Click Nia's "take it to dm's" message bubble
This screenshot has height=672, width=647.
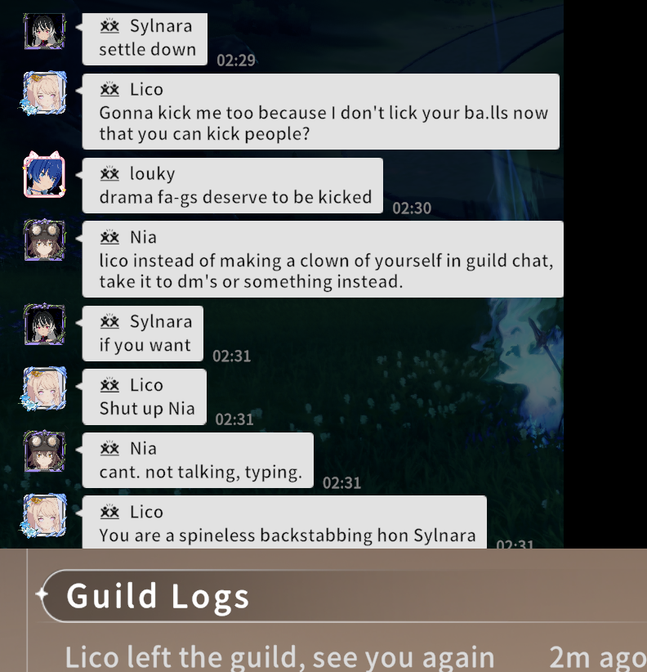pos(323,259)
